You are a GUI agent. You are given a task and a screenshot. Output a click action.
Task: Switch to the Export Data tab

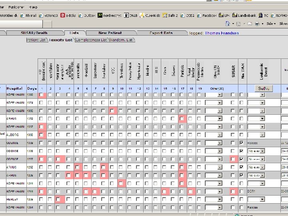(161, 33)
